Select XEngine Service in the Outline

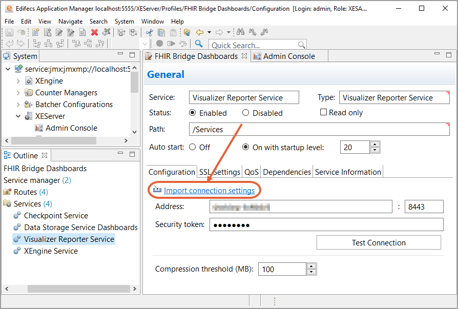click(51, 251)
